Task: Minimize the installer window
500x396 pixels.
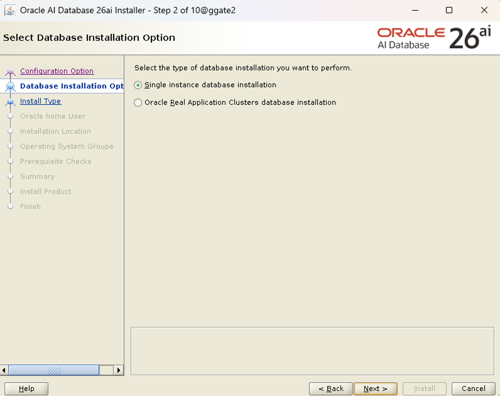Action: point(415,10)
